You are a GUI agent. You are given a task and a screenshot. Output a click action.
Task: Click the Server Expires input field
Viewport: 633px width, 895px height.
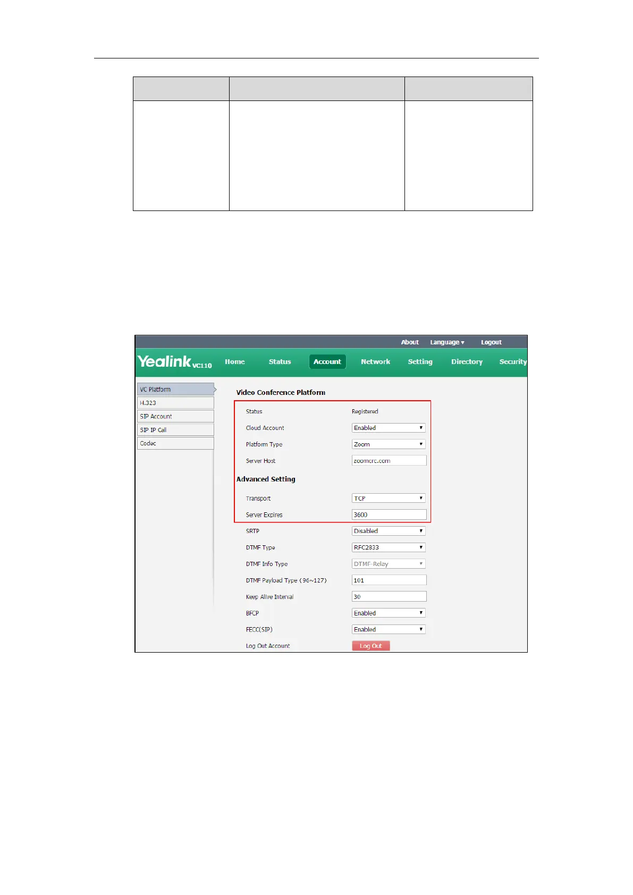click(x=389, y=514)
